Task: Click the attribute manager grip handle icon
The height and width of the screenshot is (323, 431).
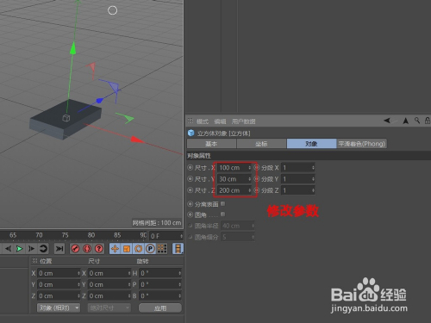Action: (191, 121)
